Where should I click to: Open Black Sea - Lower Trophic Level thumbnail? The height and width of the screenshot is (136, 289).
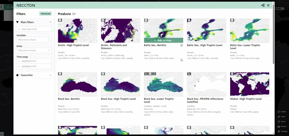click(164, 84)
